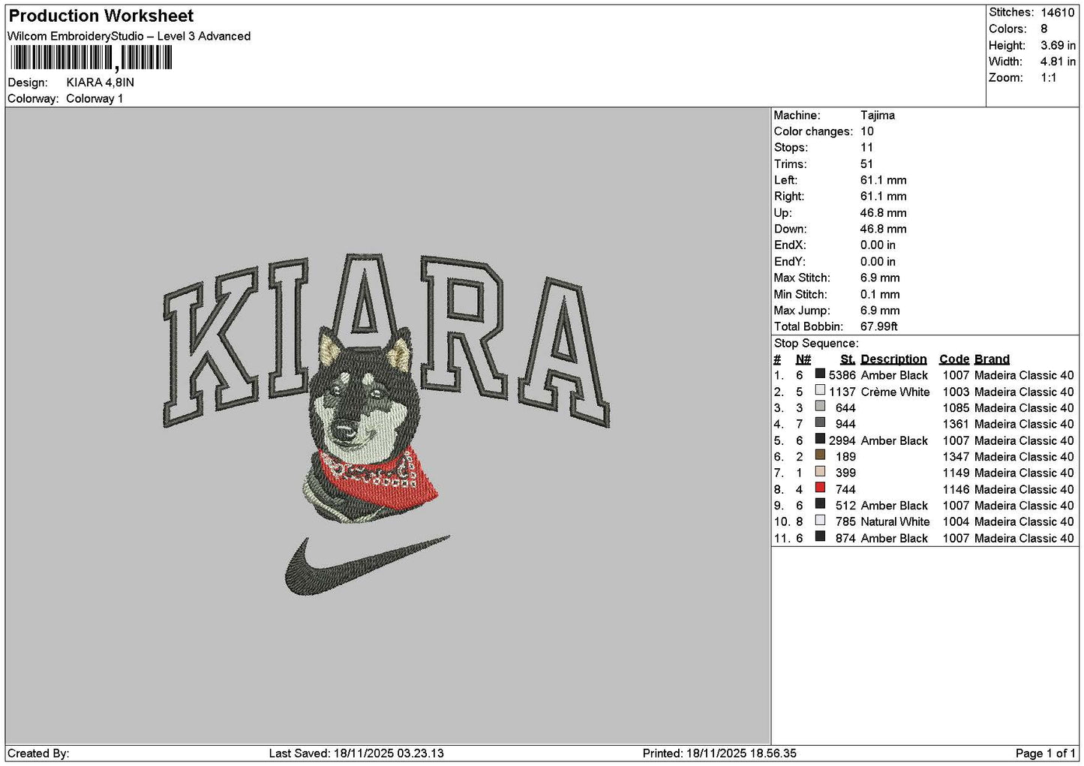Click the Colorway 1 value
The image size is (1084, 766).
click(95, 98)
